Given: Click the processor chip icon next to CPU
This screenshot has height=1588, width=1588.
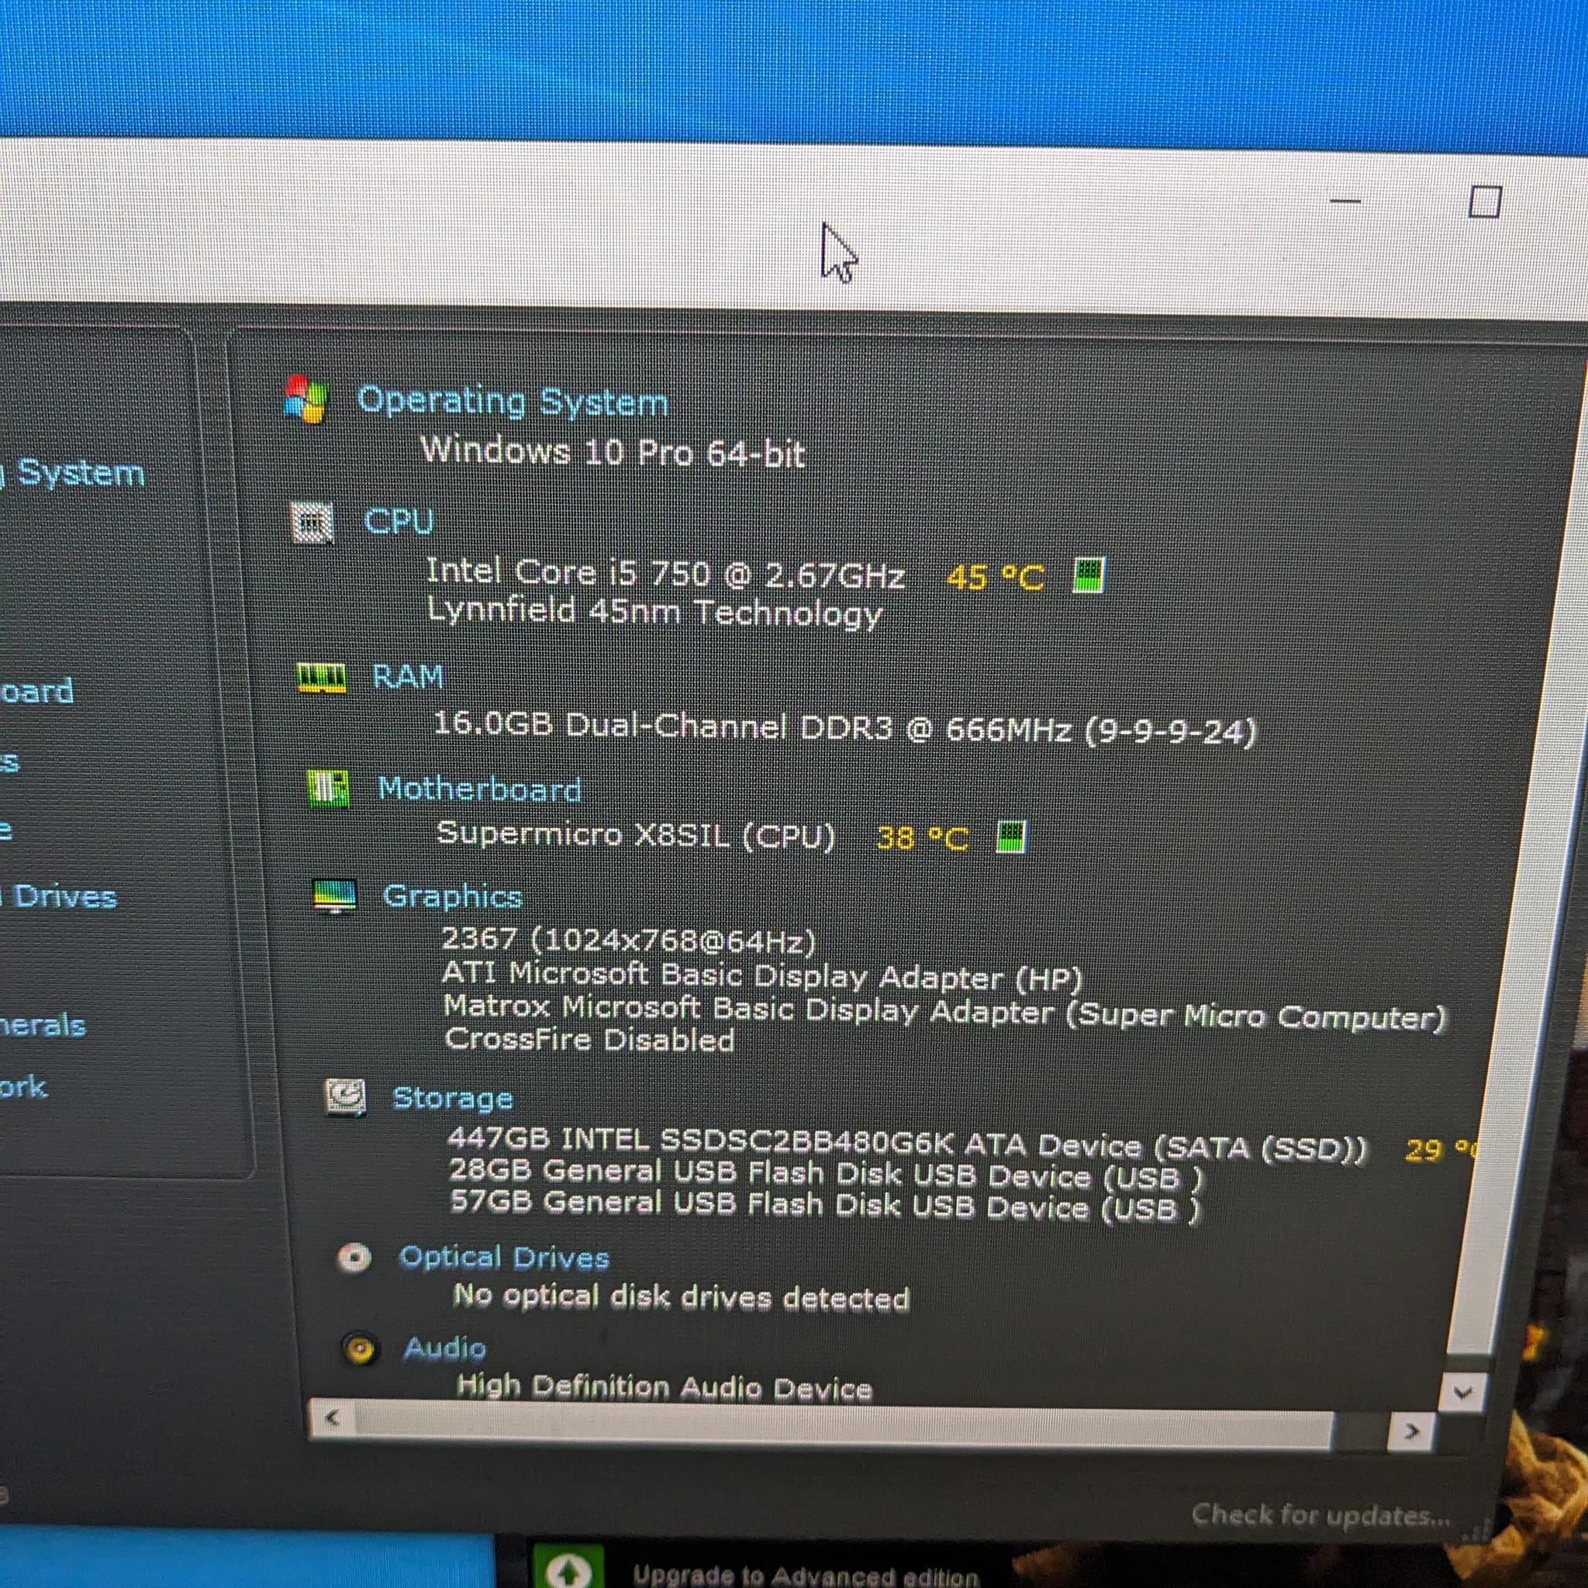Looking at the screenshot, I should click(313, 523).
